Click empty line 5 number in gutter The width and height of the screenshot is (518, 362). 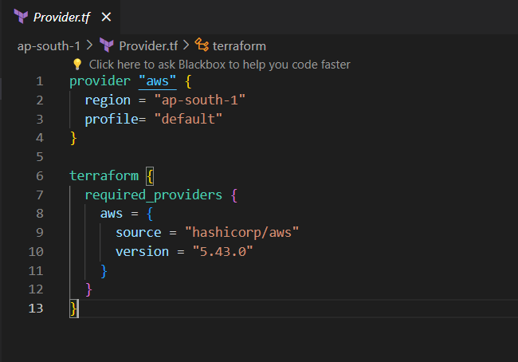(x=40, y=157)
